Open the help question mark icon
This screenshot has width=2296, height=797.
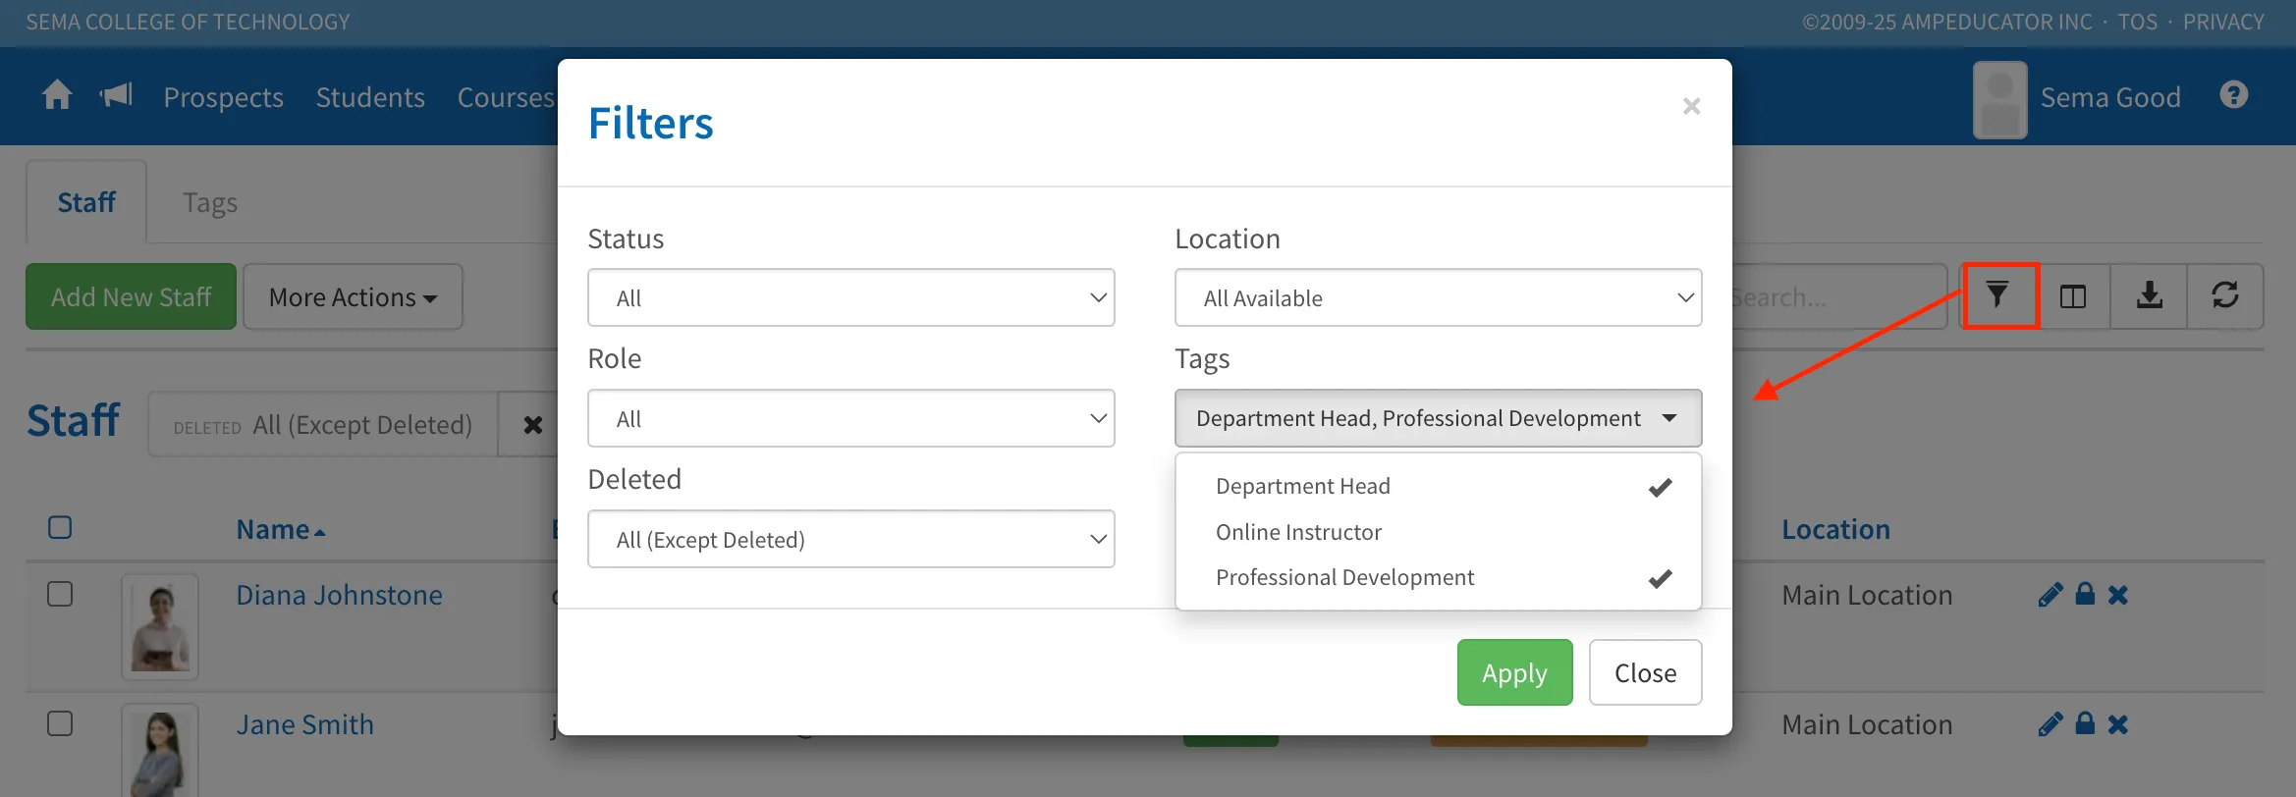(x=2234, y=95)
